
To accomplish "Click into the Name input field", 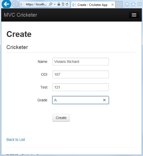I will point(81,62).
